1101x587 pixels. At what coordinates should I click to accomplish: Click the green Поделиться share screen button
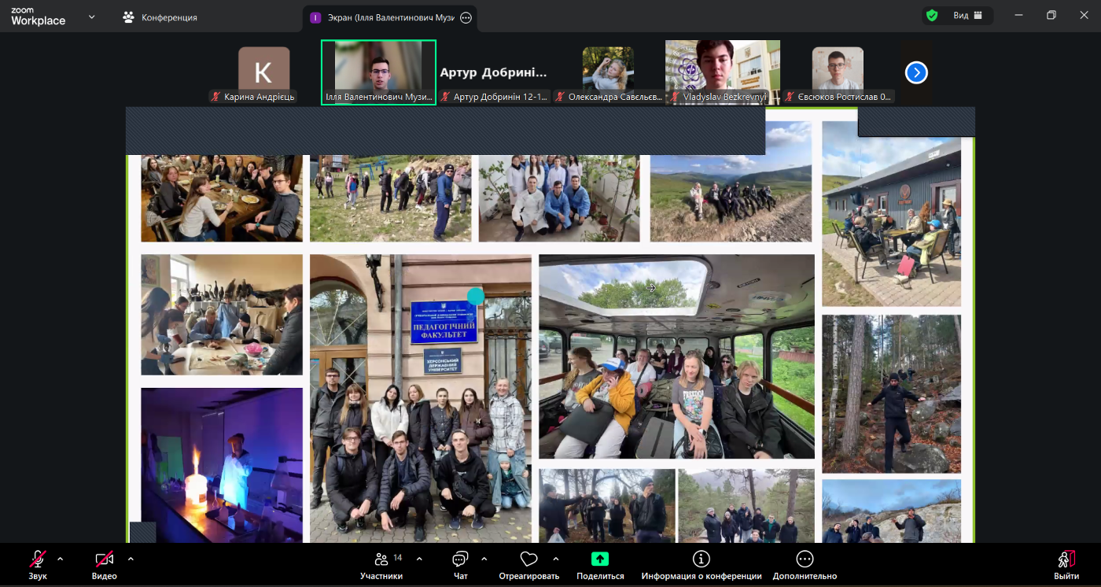[600, 565]
